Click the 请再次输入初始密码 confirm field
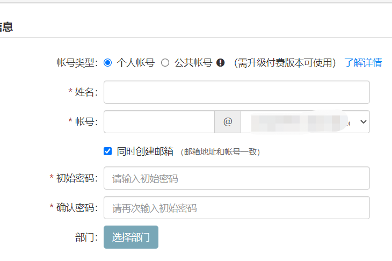This screenshot has width=392, height=261. [236, 208]
